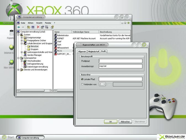Click Computerverwaltung taskbar button
Viewport: 186px width, 140px height.
click(x=30, y=138)
